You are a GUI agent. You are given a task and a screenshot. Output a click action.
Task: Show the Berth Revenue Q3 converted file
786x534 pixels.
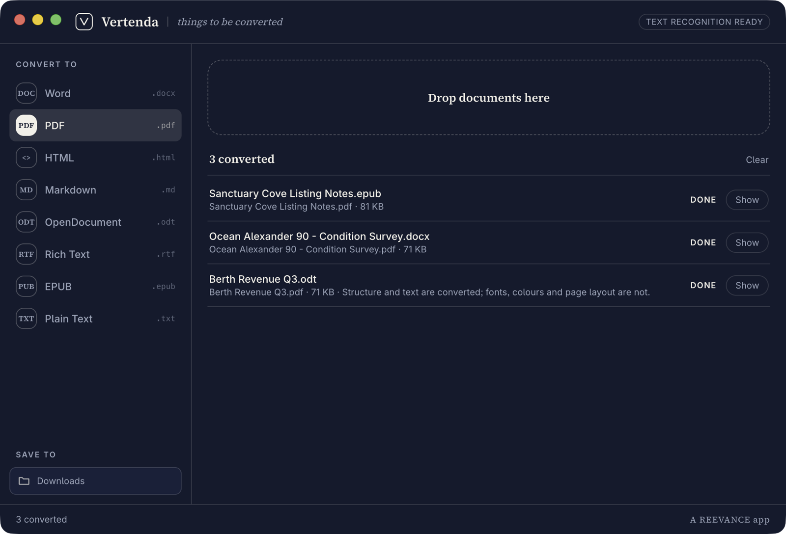[x=747, y=285]
